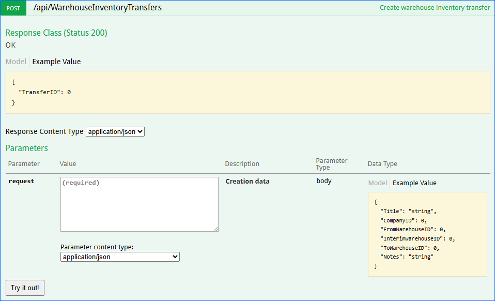The image size is (495, 301).
Task: Click the "CompanyID": 0 line
Action: 404,220
